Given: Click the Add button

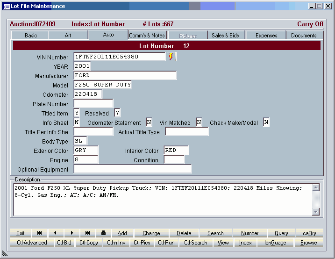Looking at the screenshot, I should (122, 233).
